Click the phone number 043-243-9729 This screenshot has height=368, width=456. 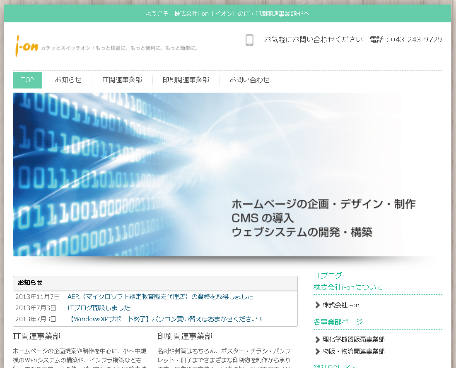click(x=416, y=40)
